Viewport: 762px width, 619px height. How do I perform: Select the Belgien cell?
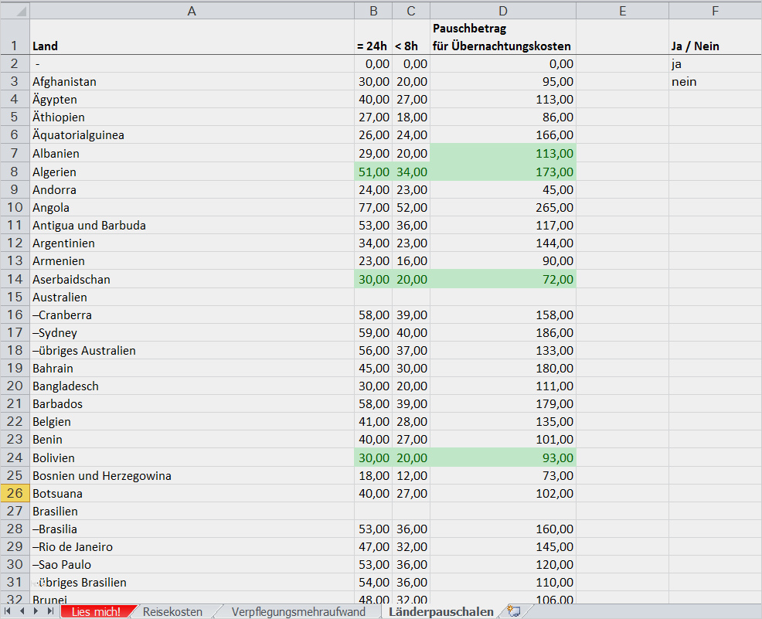192,421
